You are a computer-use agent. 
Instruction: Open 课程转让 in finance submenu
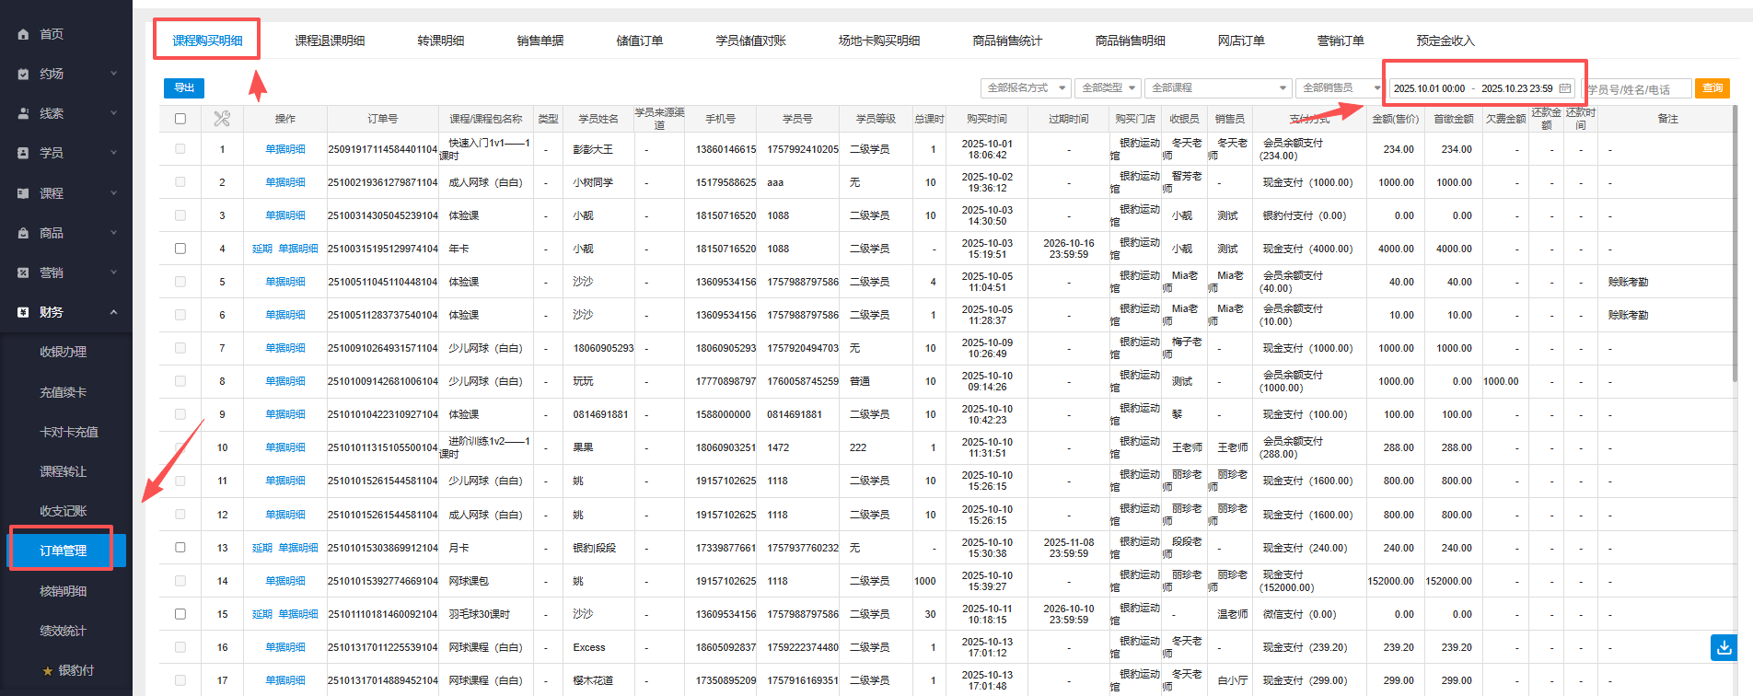click(x=63, y=471)
